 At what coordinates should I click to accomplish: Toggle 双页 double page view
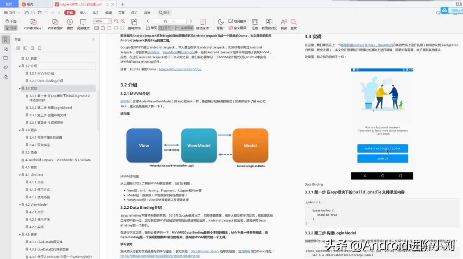166,28
